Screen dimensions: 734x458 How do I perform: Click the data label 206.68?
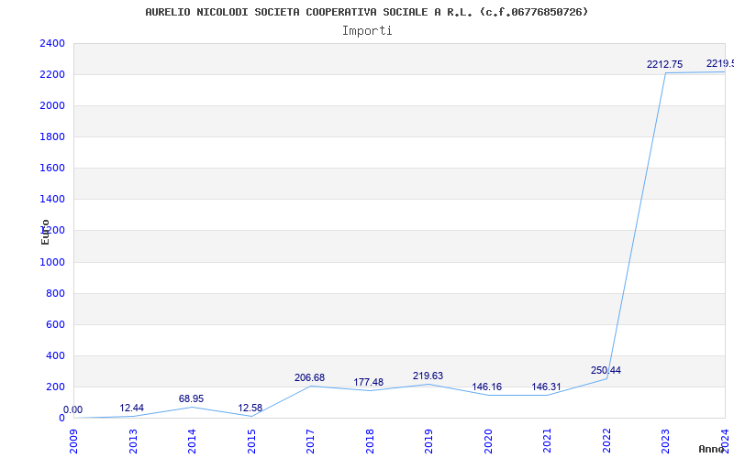coord(309,377)
